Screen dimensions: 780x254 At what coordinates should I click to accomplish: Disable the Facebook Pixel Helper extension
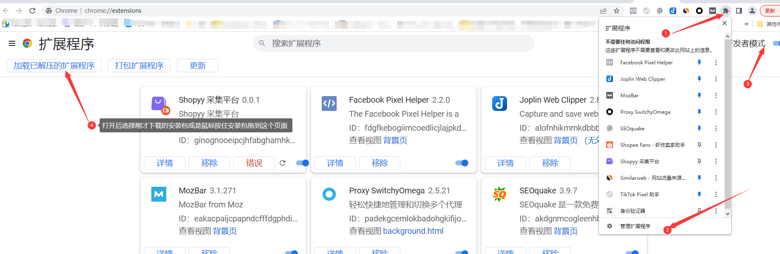pos(462,163)
